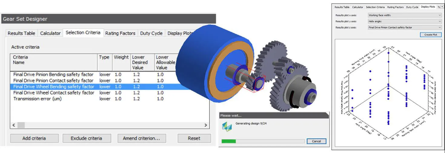445x153 pixels.
Task: Open the Amend criterion dialog
Action: point(141,138)
